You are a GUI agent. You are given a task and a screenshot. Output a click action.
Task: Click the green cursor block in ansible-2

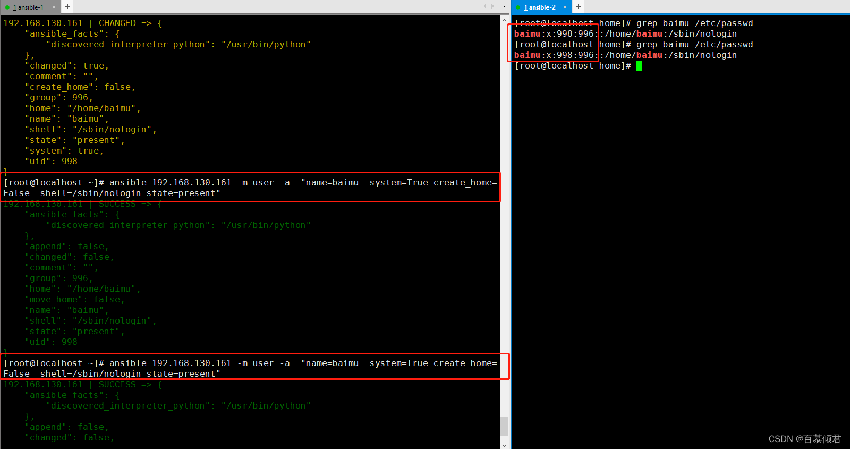[639, 66]
